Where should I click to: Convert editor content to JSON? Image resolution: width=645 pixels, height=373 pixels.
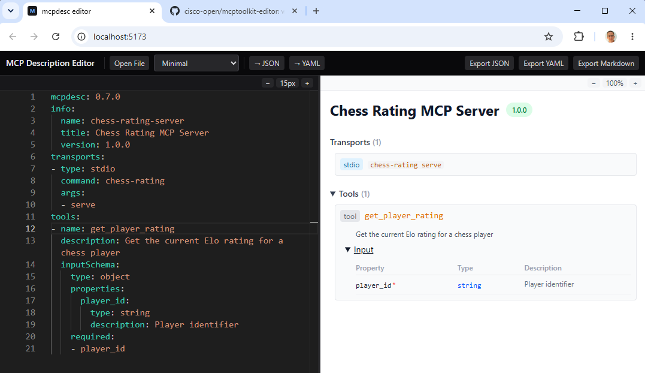(267, 64)
